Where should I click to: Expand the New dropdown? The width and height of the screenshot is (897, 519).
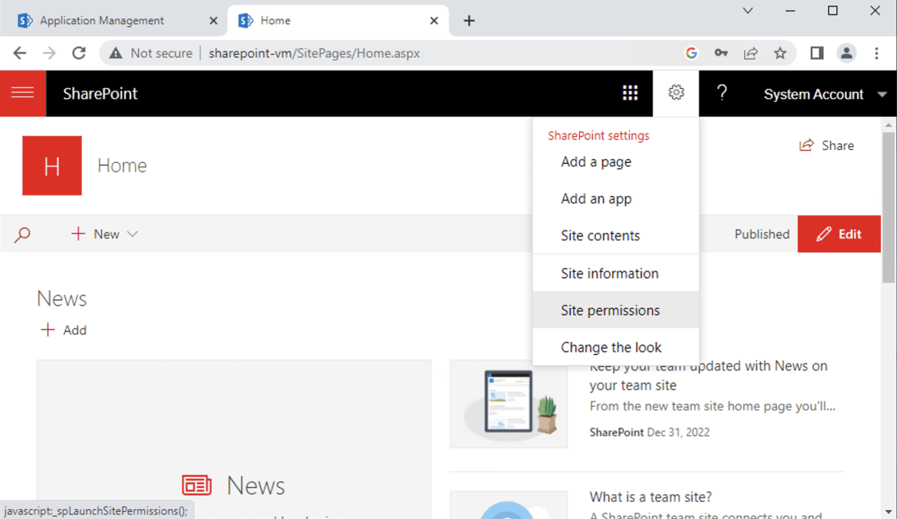(105, 234)
